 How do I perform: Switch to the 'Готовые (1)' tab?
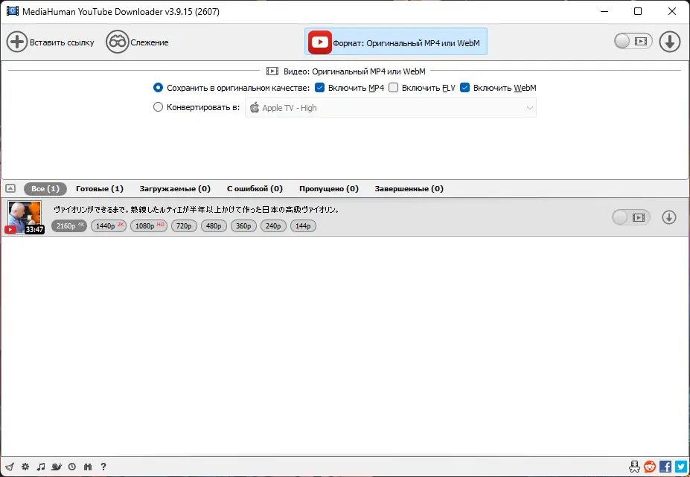click(x=100, y=188)
